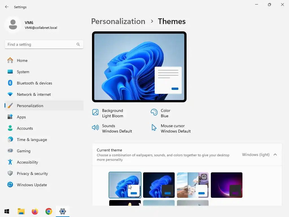Image resolution: width=289 pixels, height=217 pixels.
Task: Click the Windows (light) theme label
Action: pos(256,155)
